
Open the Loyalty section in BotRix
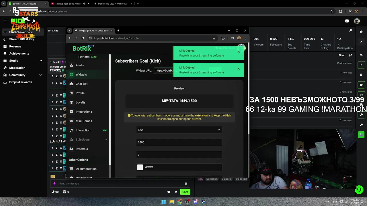(88, 102)
